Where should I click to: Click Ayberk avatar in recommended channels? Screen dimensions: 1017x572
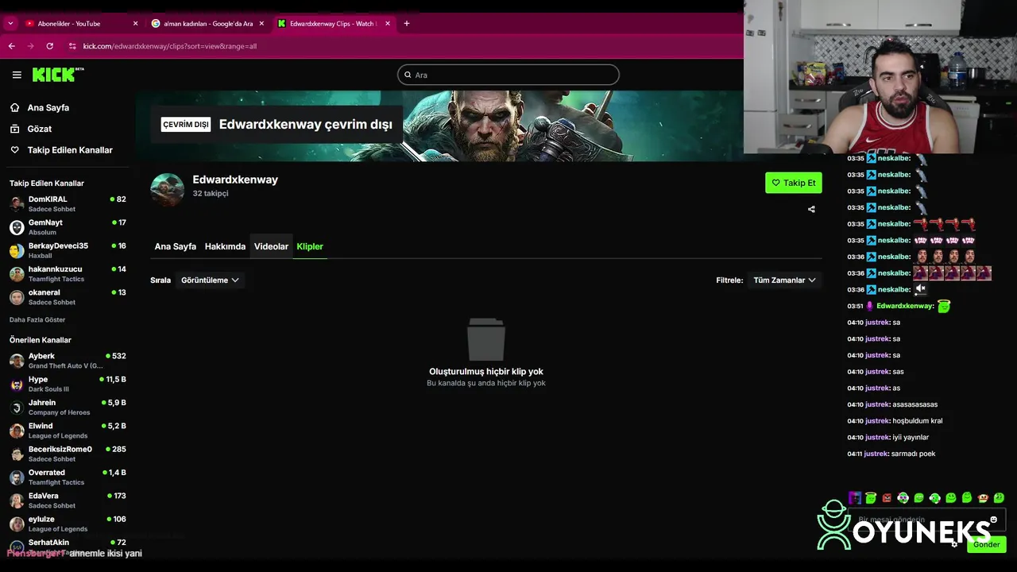click(x=17, y=361)
